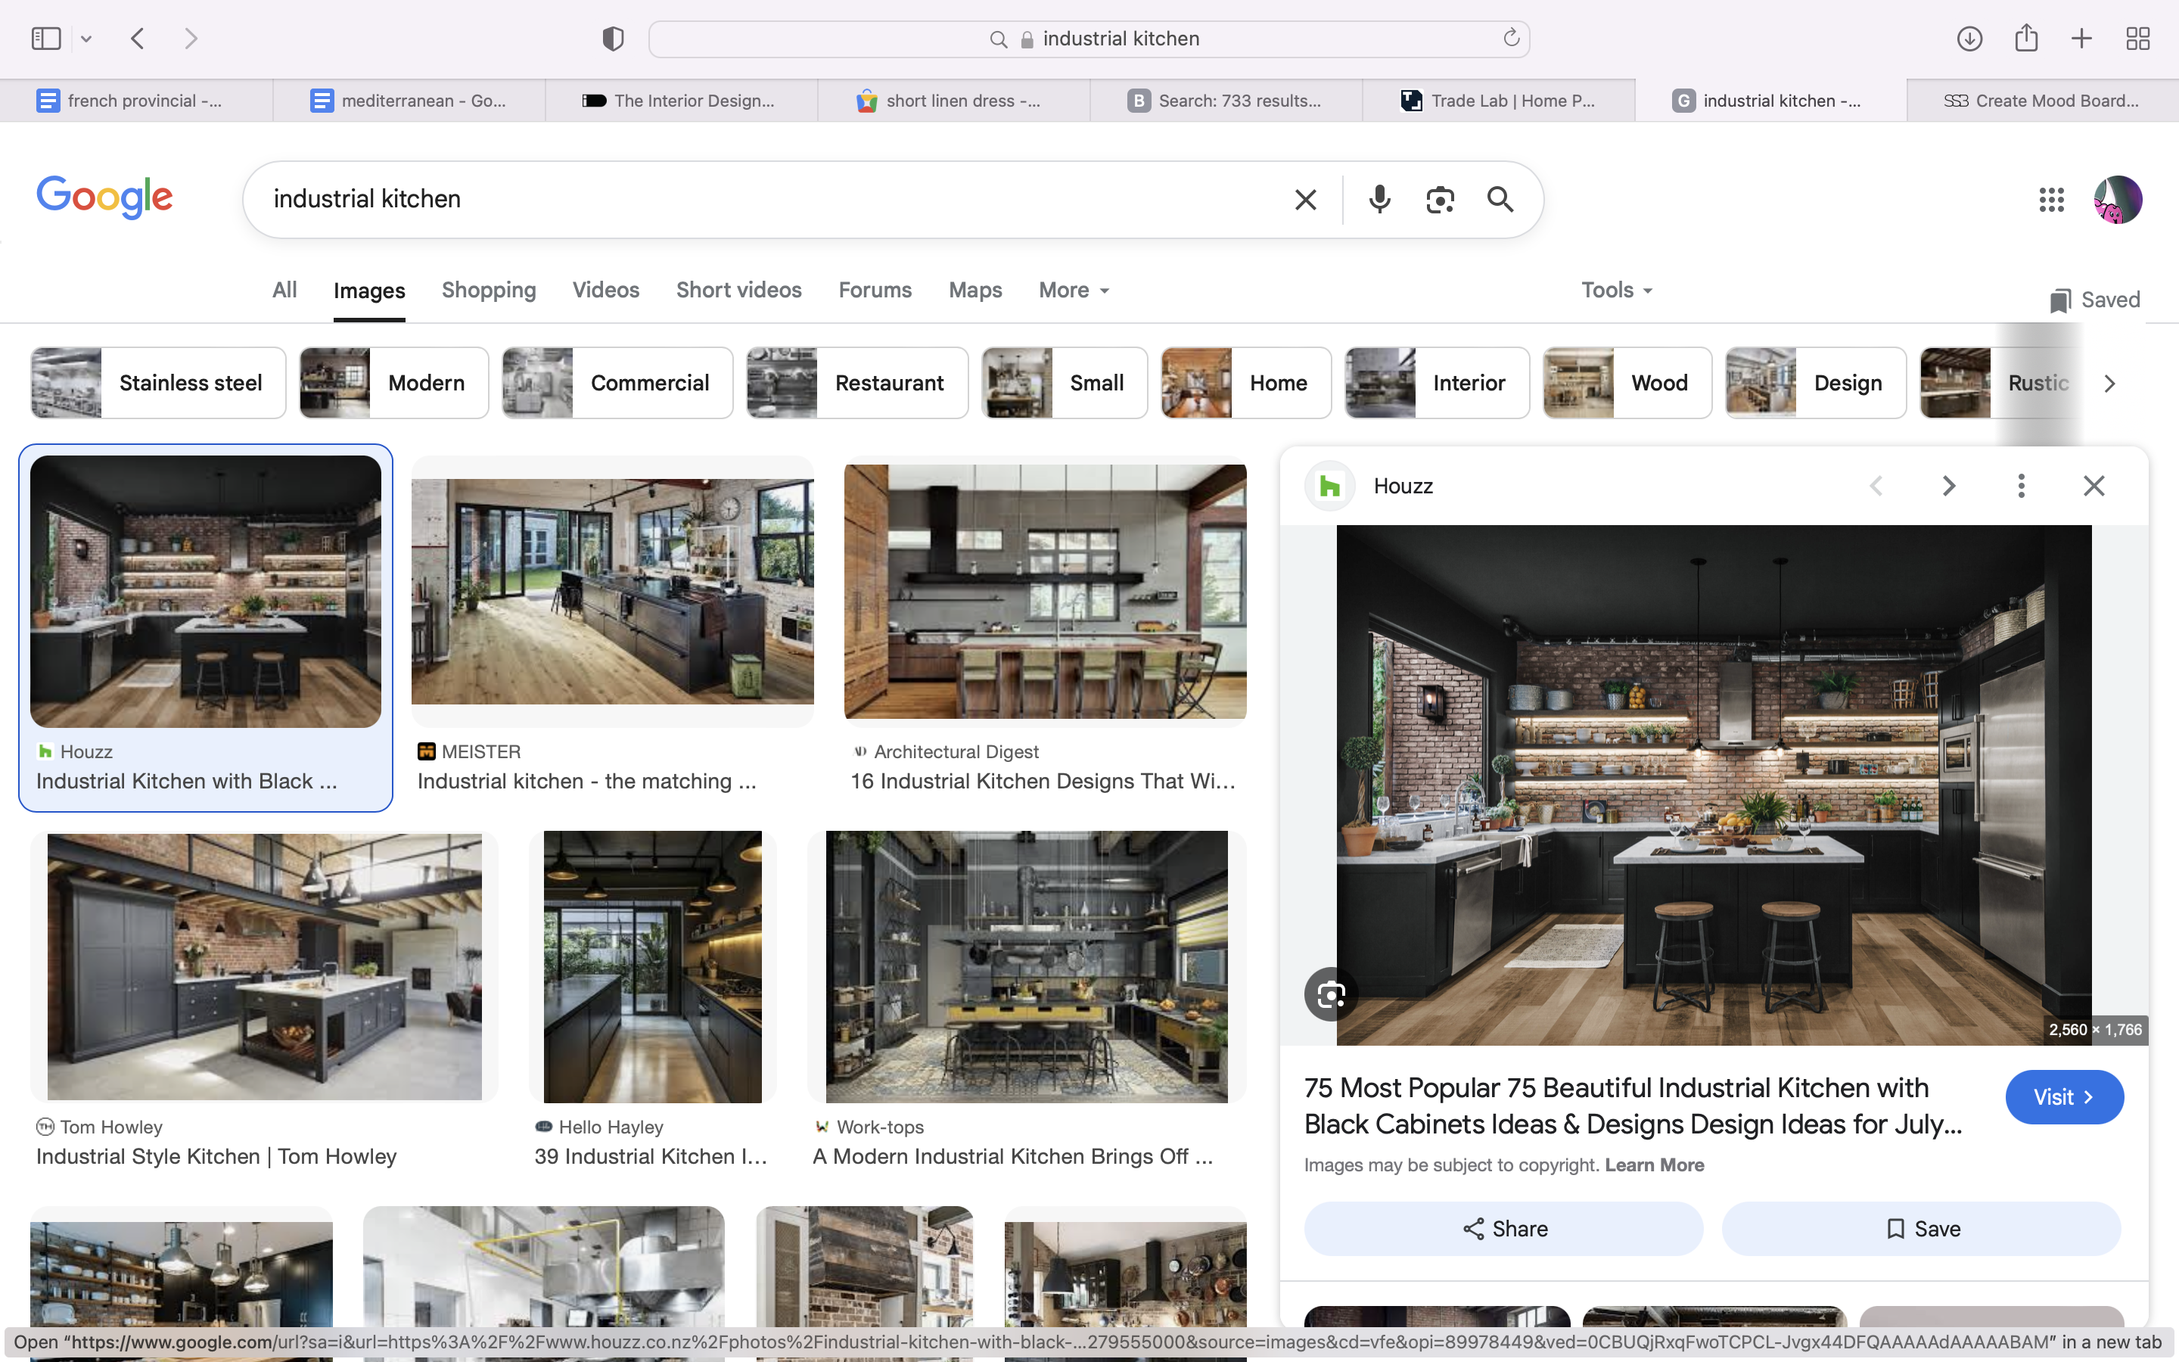The image size is (2179, 1362).
Task: Show the tab overview grid
Action: tap(2137, 39)
